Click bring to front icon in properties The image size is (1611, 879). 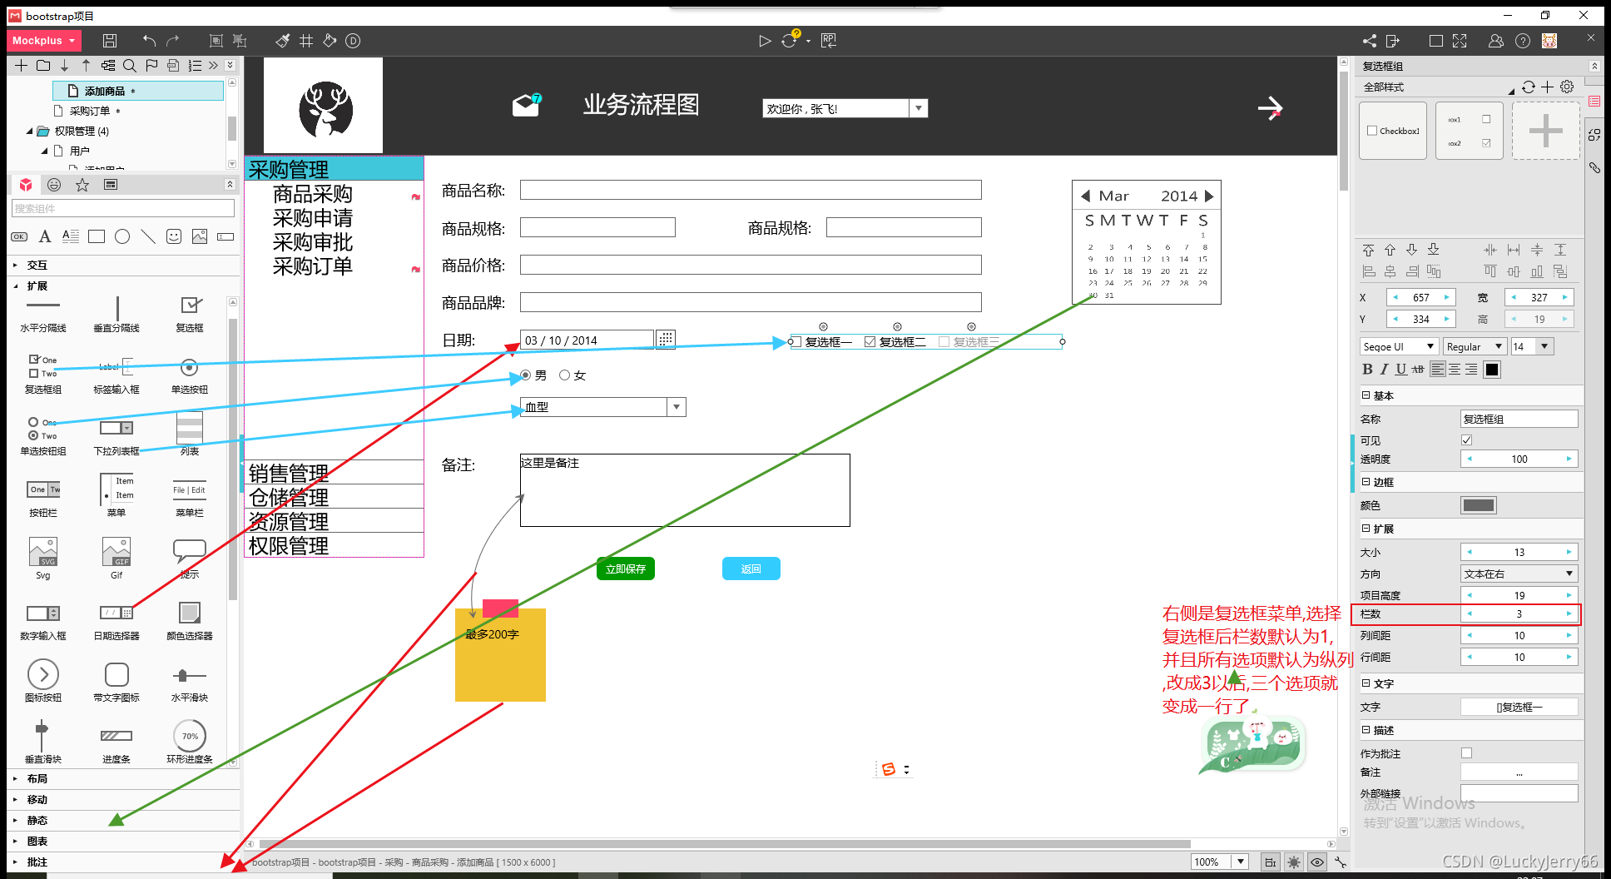1369,250
